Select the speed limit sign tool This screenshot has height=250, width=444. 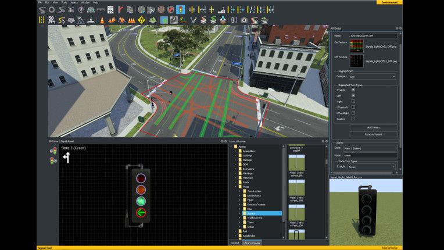click(x=110, y=10)
